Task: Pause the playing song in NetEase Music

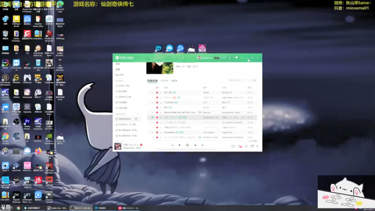Action: pyautogui.click(x=187, y=145)
